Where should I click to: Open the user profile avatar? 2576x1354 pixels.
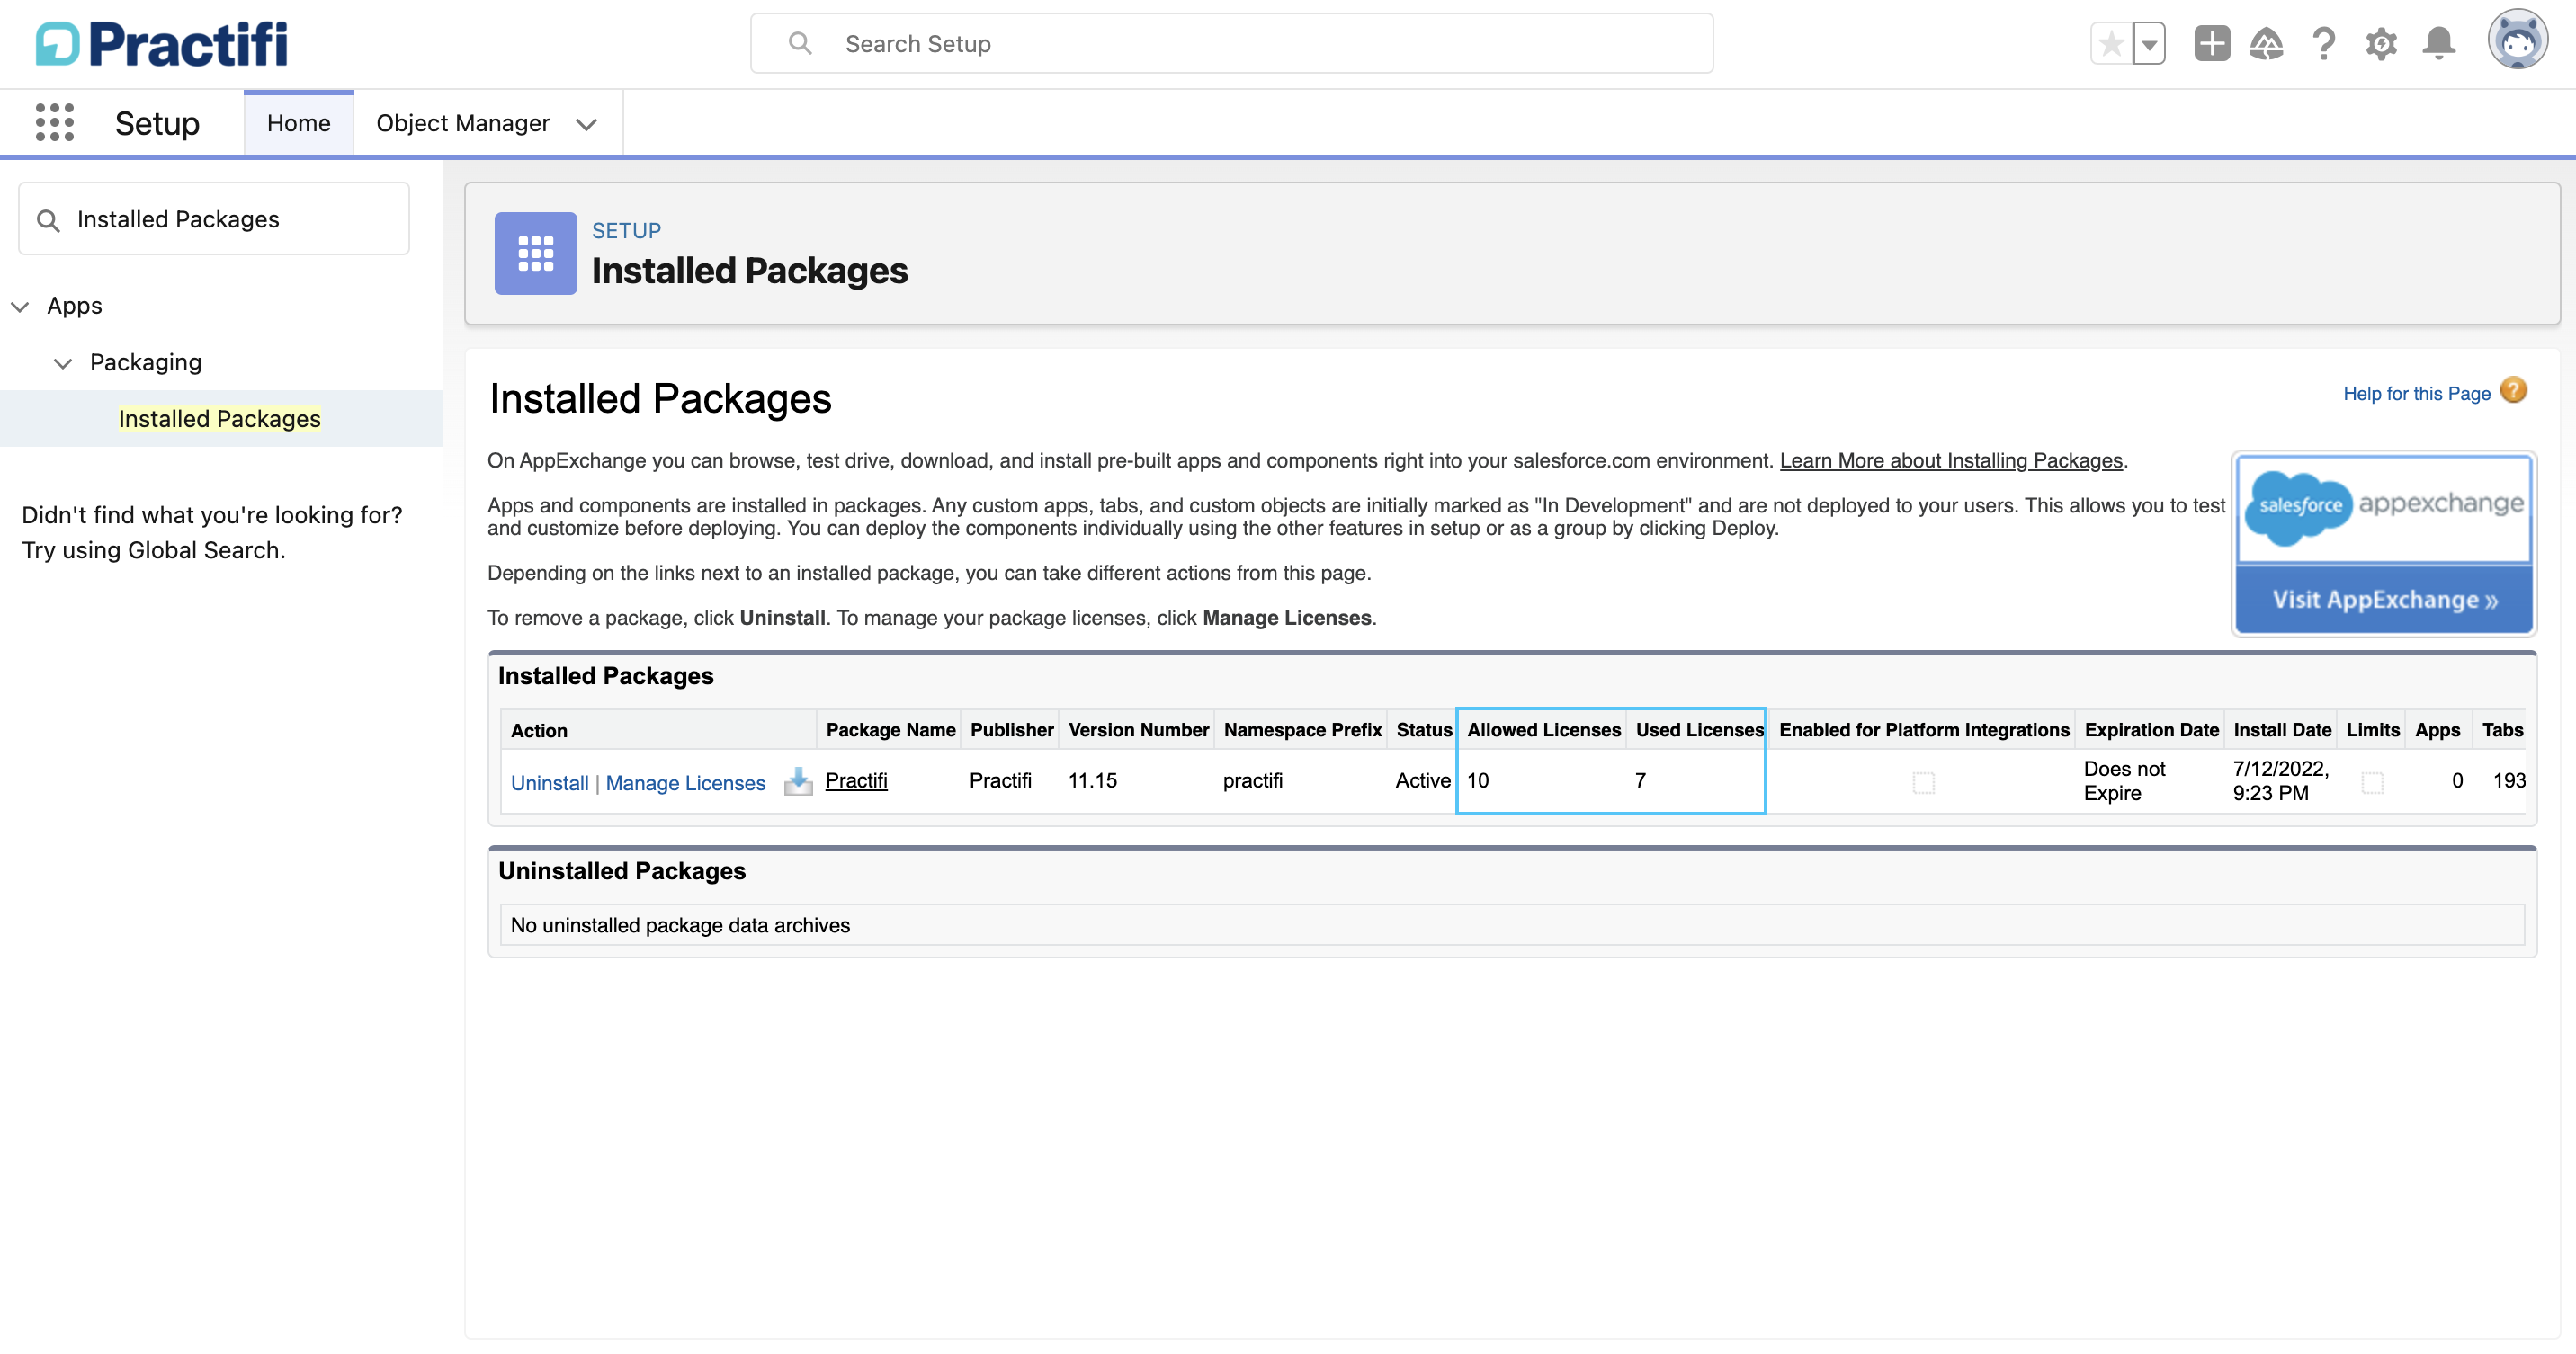tap(2517, 40)
